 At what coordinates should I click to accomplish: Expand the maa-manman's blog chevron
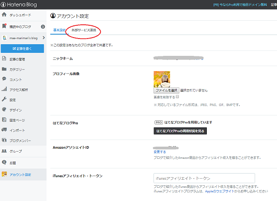click(x=44, y=38)
